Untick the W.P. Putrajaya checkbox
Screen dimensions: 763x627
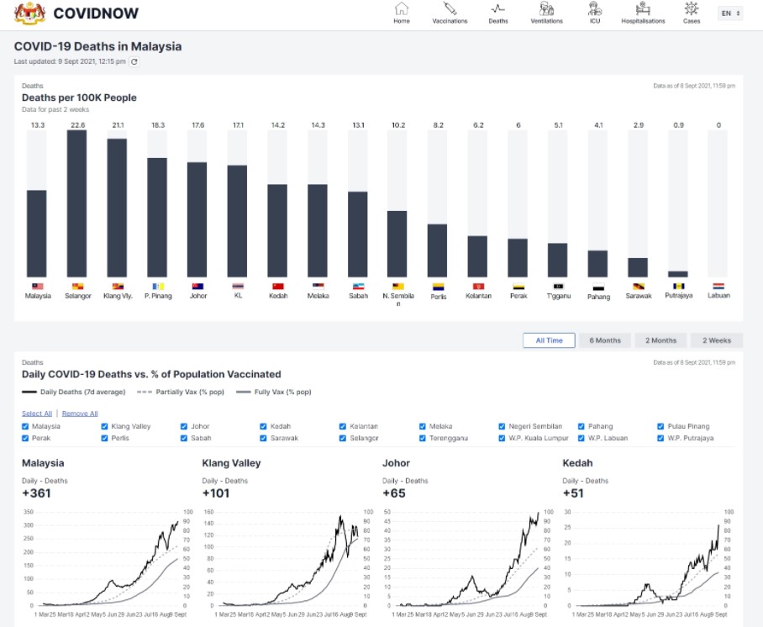pos(662,438)
